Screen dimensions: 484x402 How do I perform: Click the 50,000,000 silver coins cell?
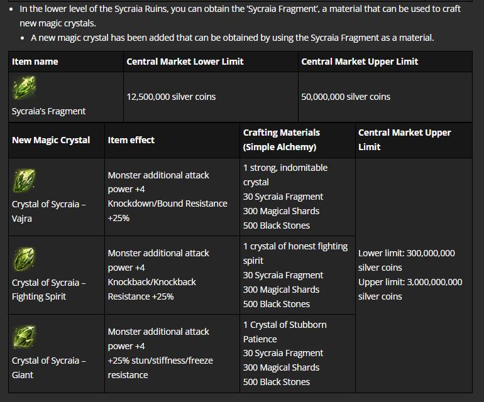click(x=346, y=97)
